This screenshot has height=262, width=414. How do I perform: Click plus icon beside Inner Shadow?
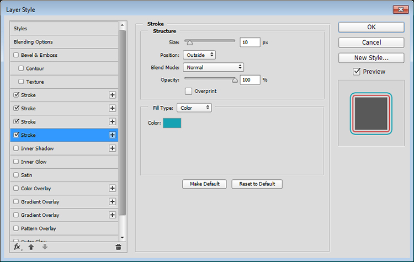coord(113,148)
